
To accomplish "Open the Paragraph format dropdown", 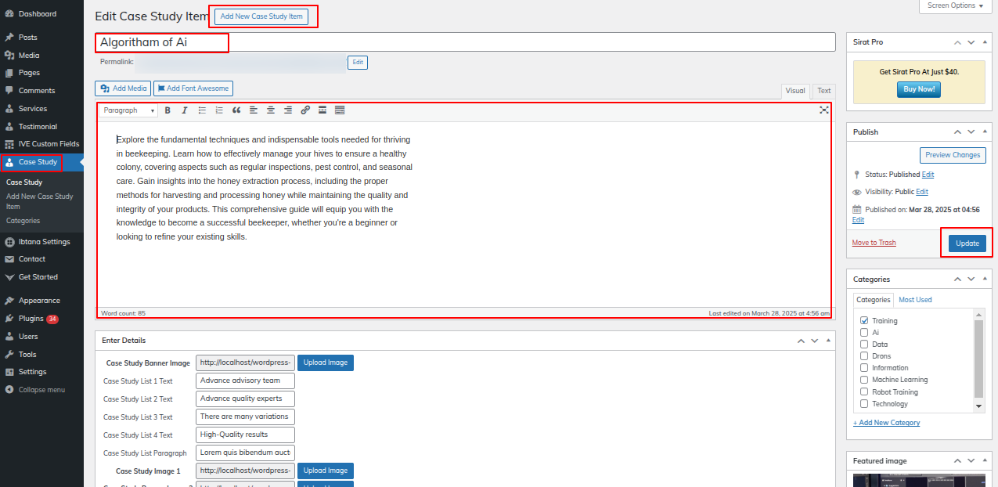I will 128,110.
